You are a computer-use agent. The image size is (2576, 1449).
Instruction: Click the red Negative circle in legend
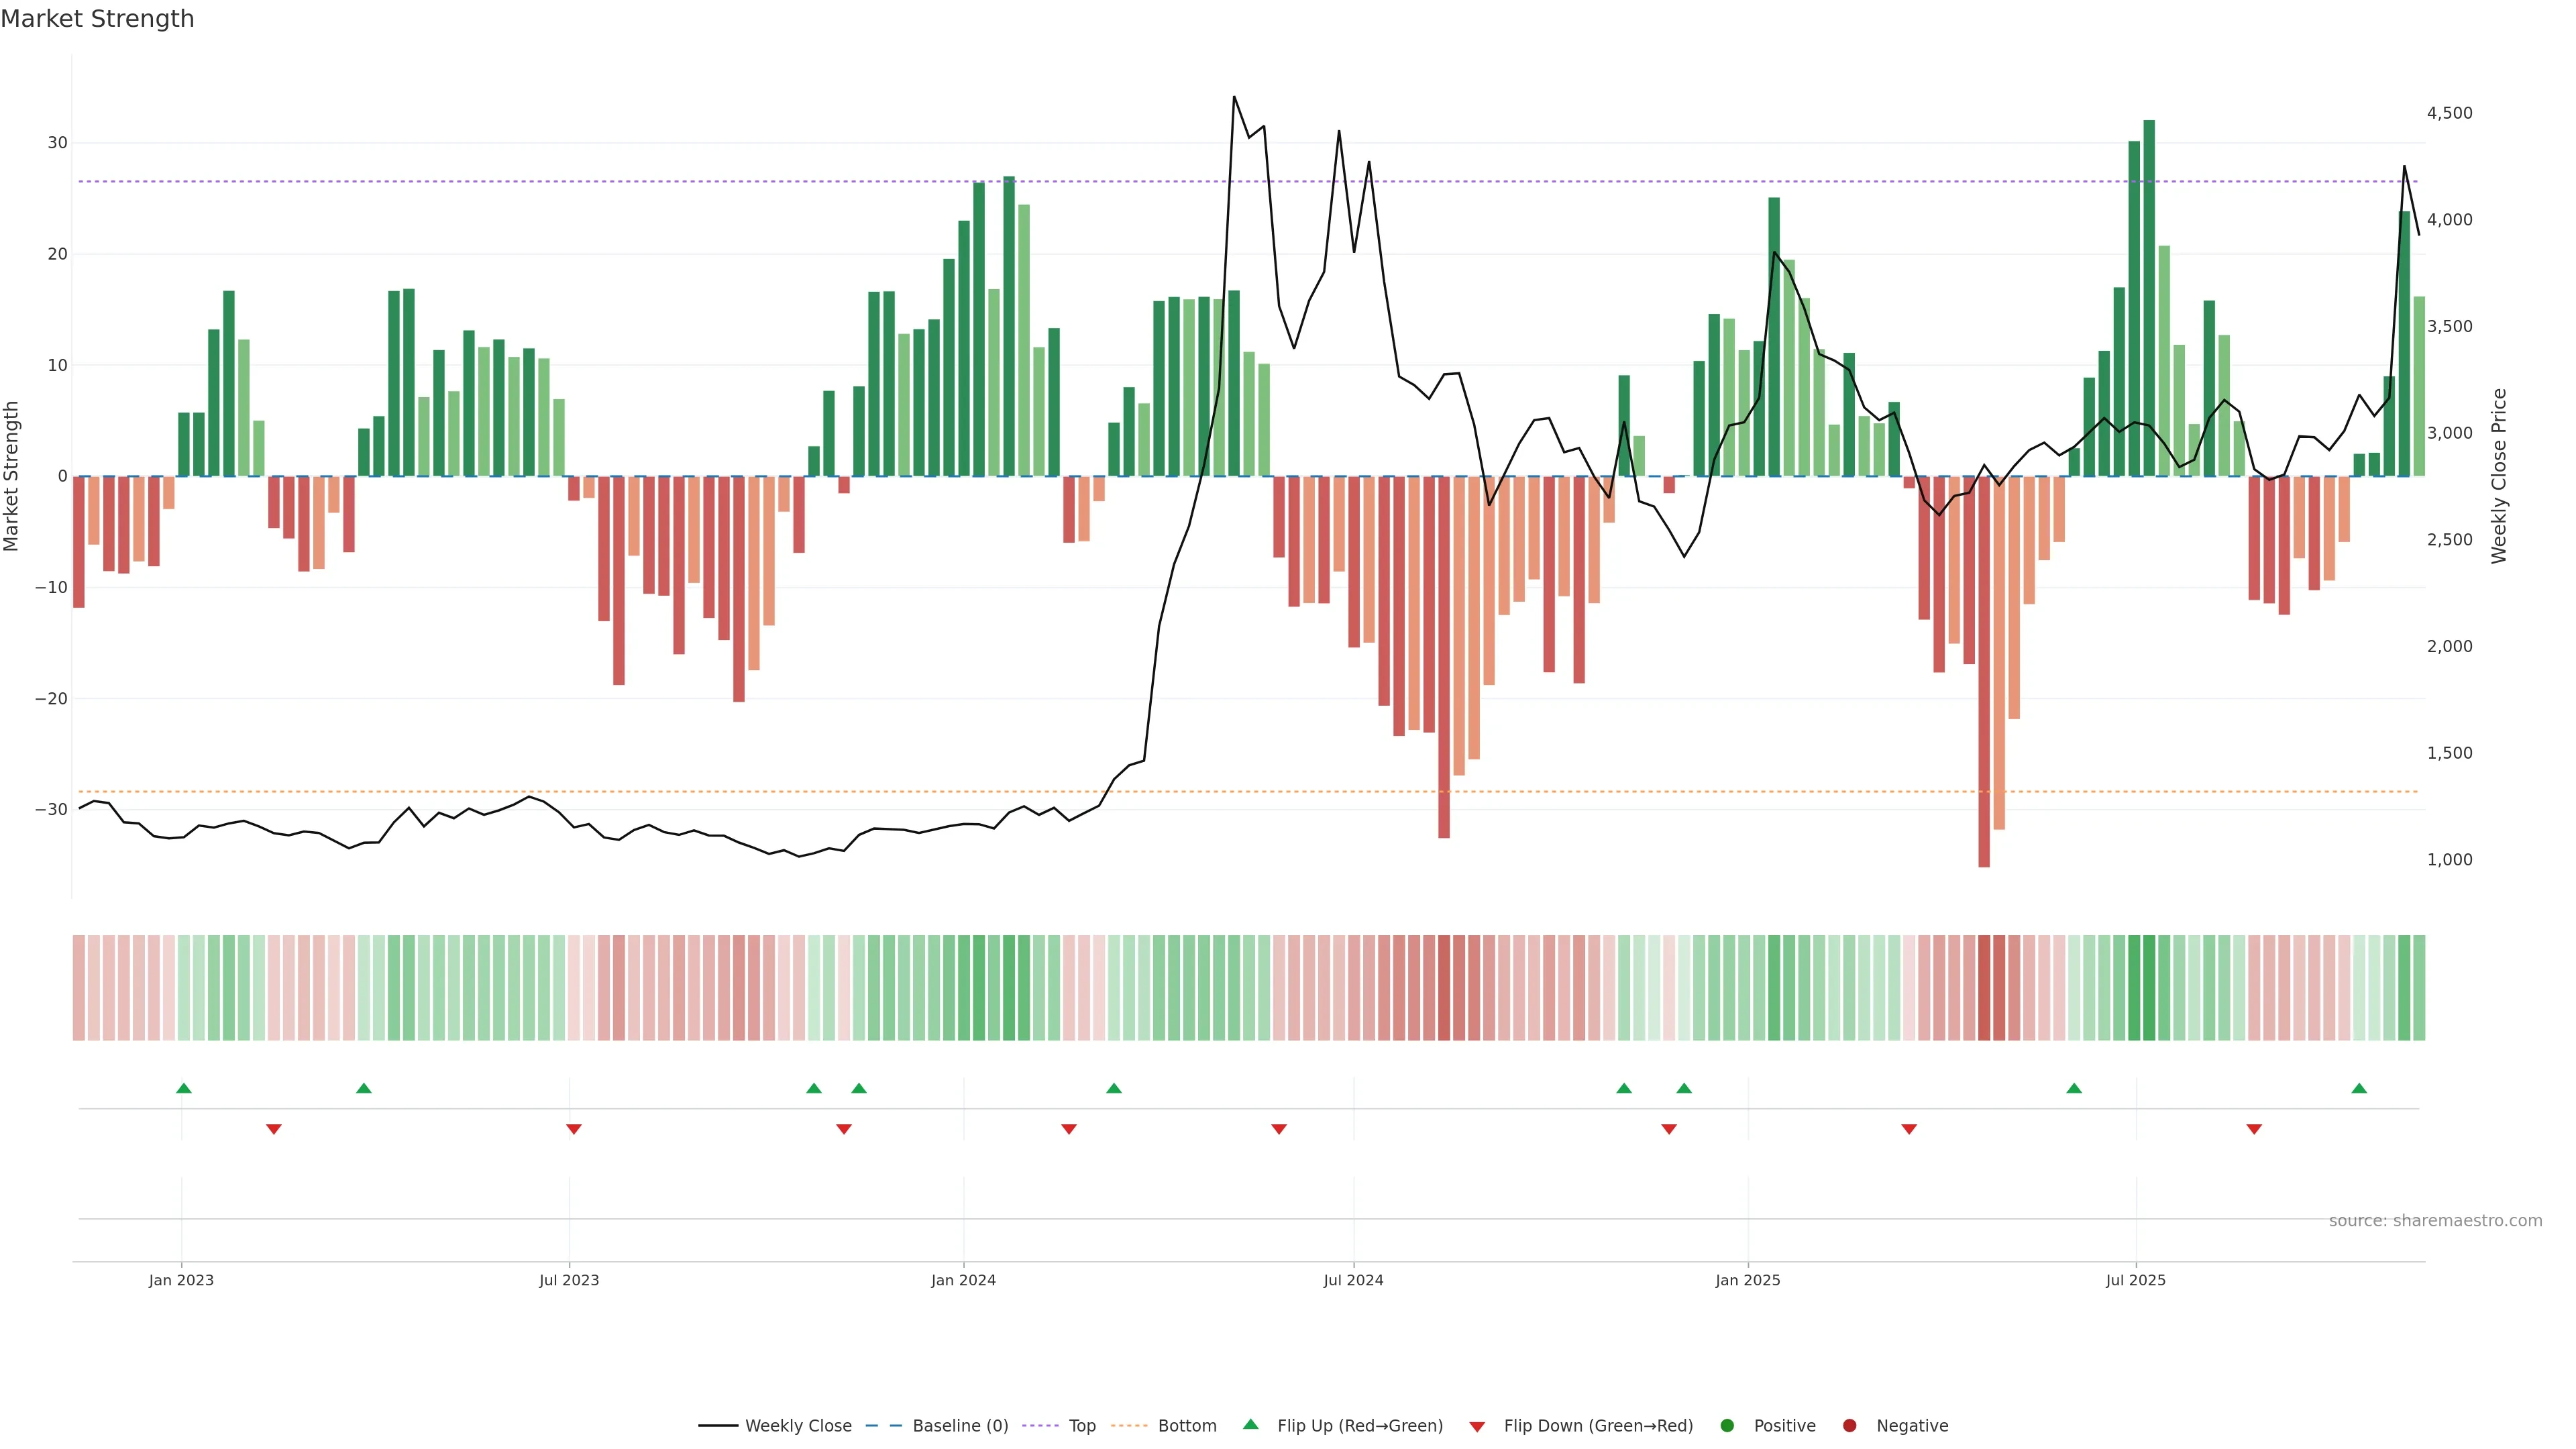coord(1849,1426)
